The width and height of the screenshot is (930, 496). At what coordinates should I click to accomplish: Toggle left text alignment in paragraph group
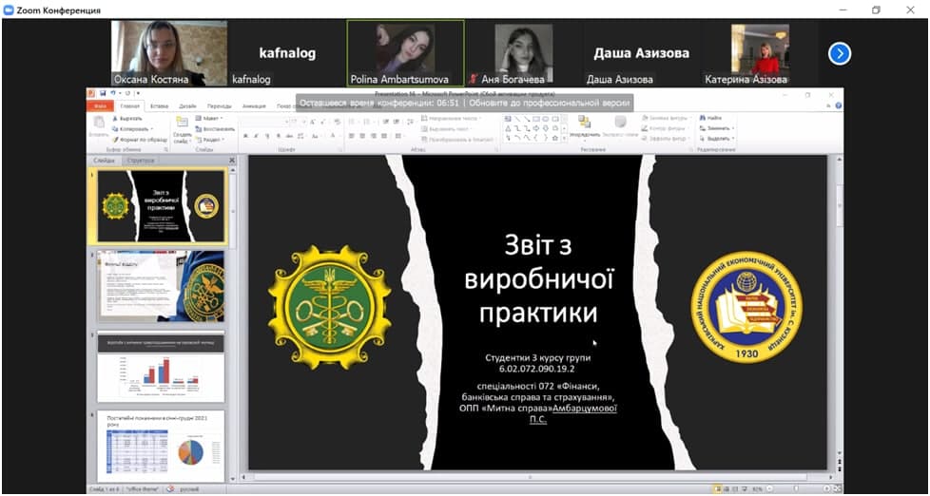pos(352,136)
